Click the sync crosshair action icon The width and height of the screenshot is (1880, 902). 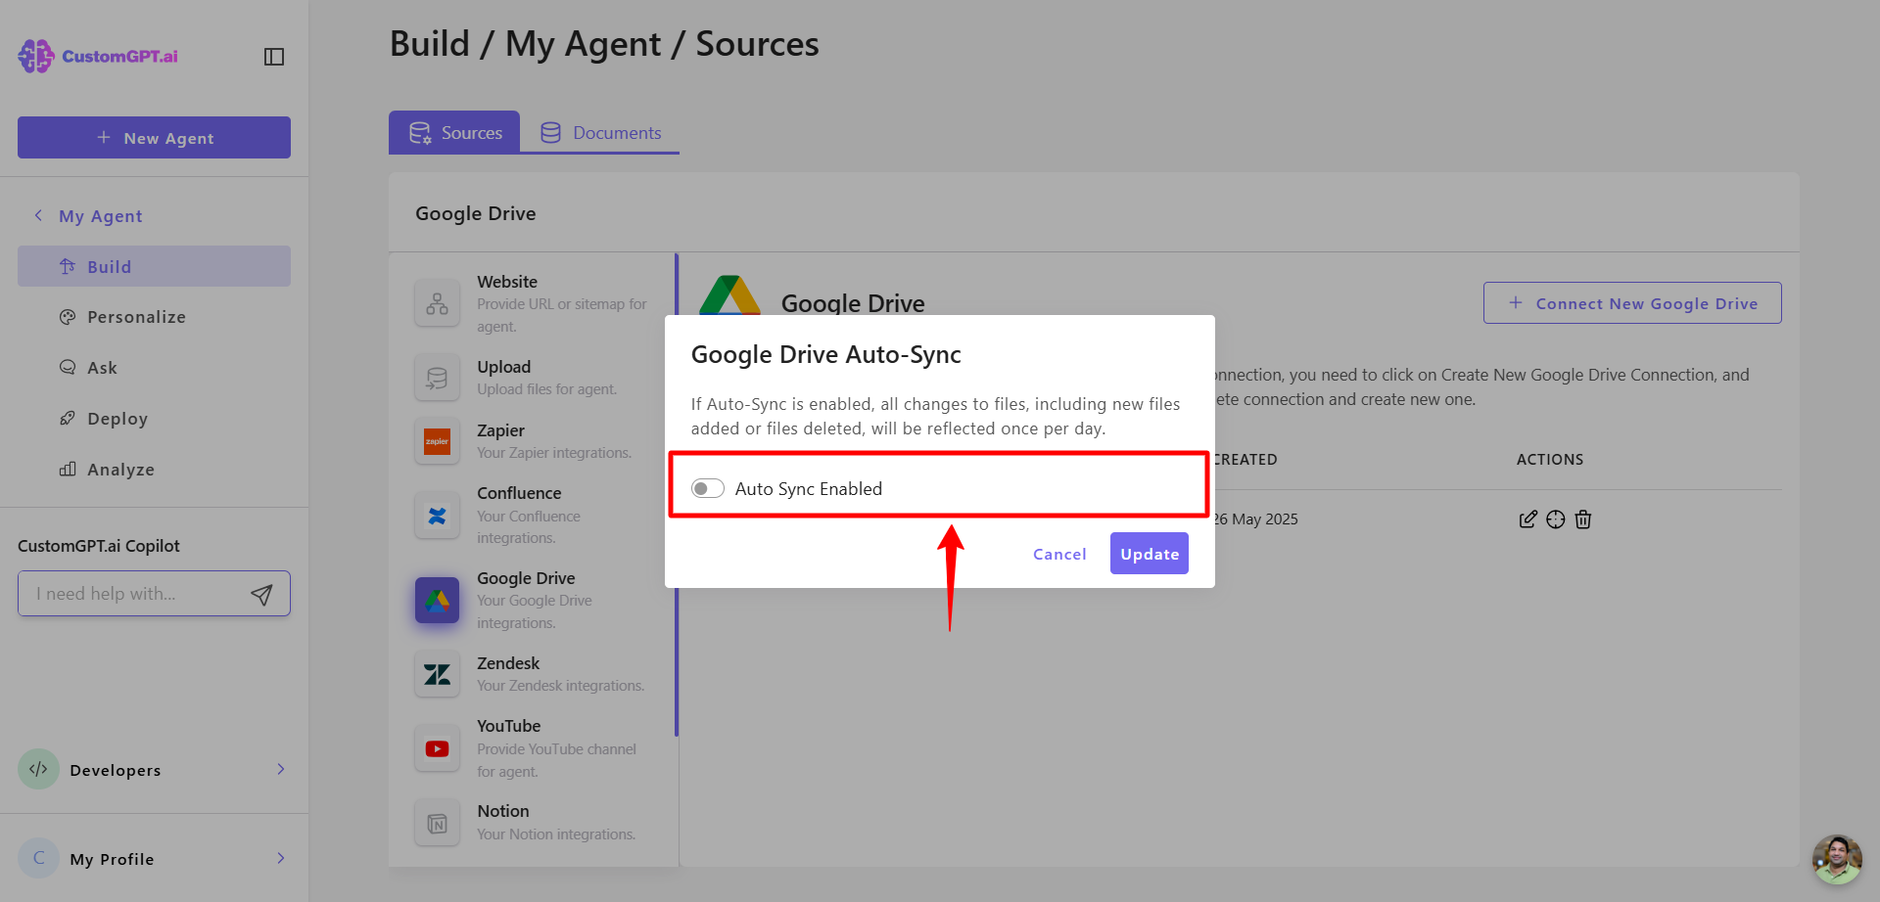(x=1556, y=519)
